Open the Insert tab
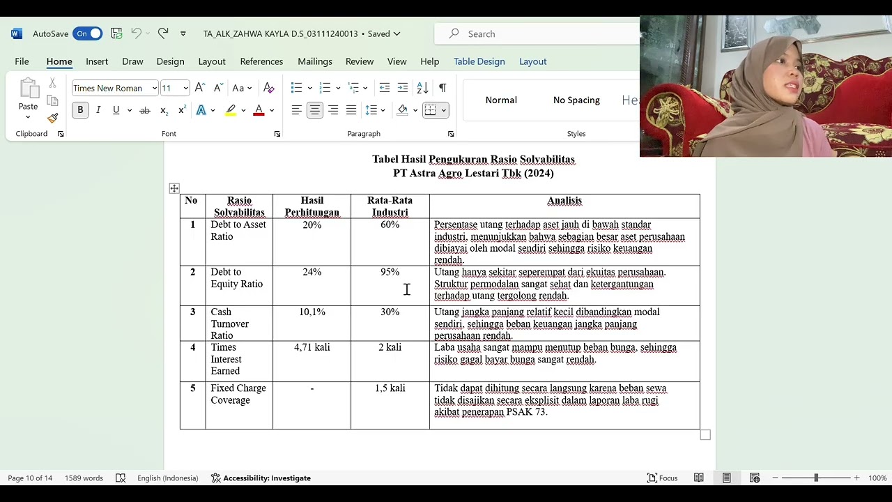The height and width of the screenshot is (502, 892). [x=97, y=61]
